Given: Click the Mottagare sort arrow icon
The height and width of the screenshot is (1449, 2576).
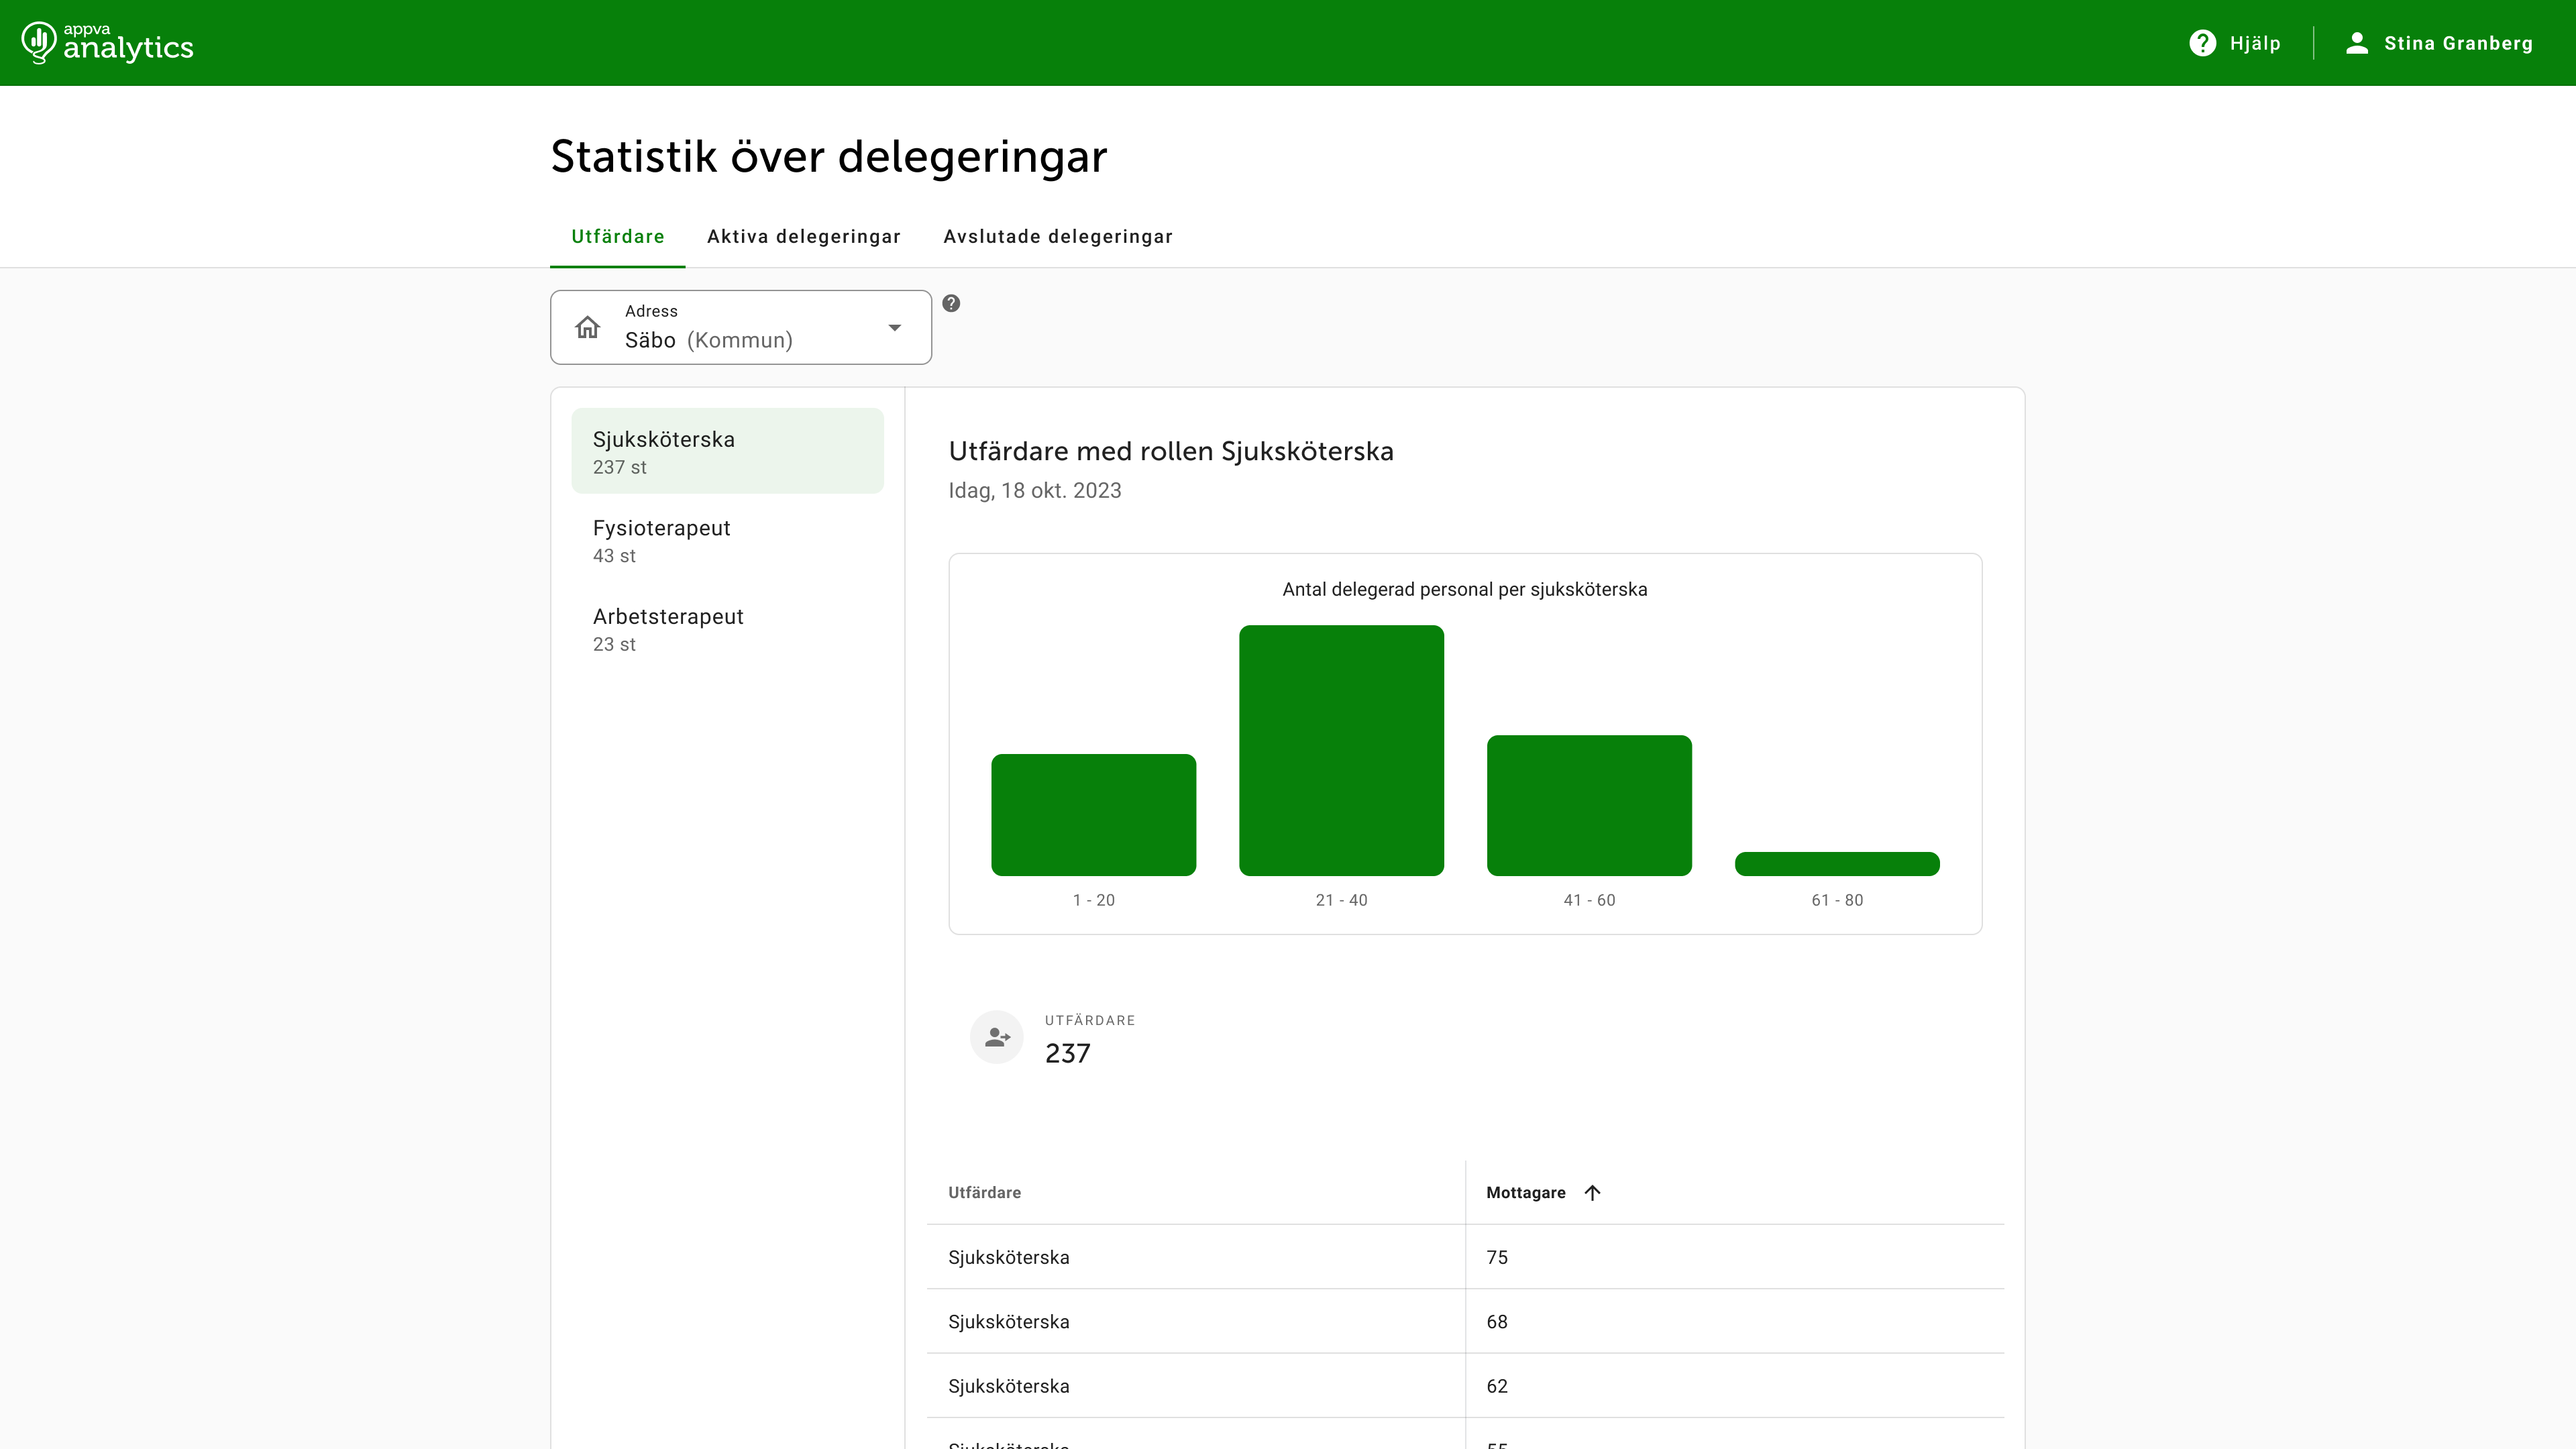Looking at the screenshot, I should coord(1593,1193).
